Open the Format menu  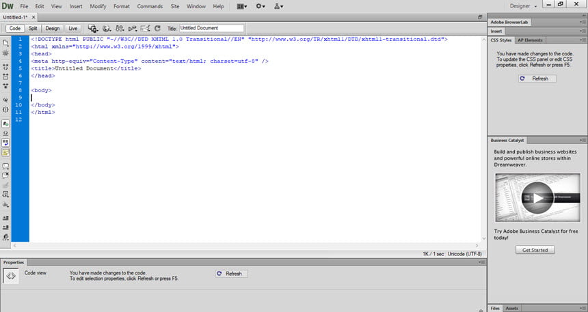tap(122, 6)
